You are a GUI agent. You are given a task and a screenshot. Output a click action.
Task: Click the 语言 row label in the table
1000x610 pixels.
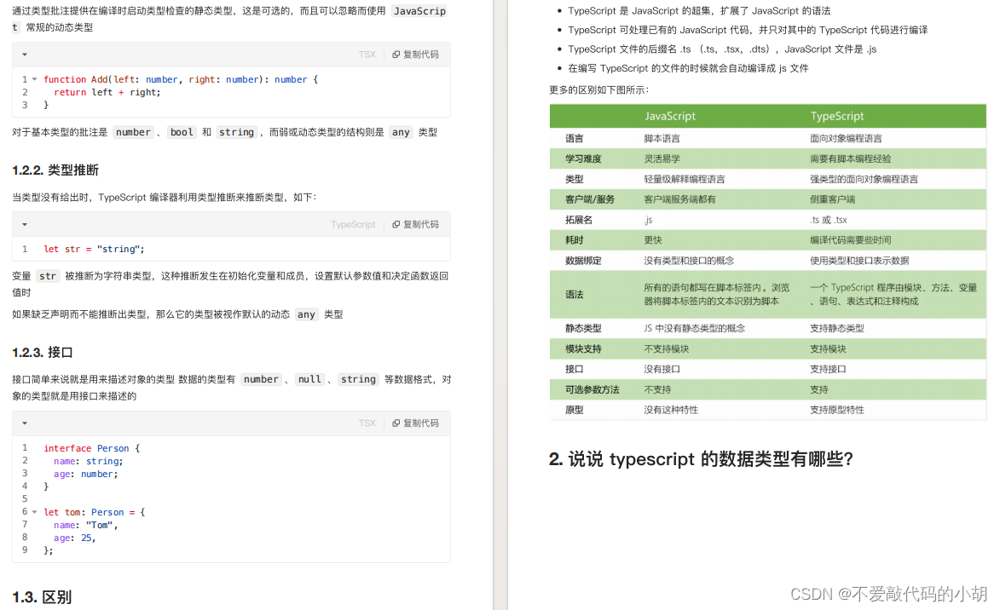click(574, 138)
